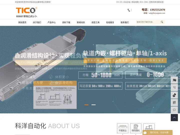Click the precision diagram thumbnail in banner

point(55,94)
